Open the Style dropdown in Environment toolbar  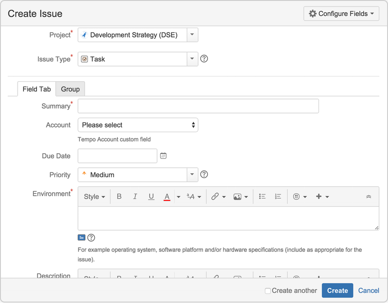pyautogui.click(x=94, y=197)
